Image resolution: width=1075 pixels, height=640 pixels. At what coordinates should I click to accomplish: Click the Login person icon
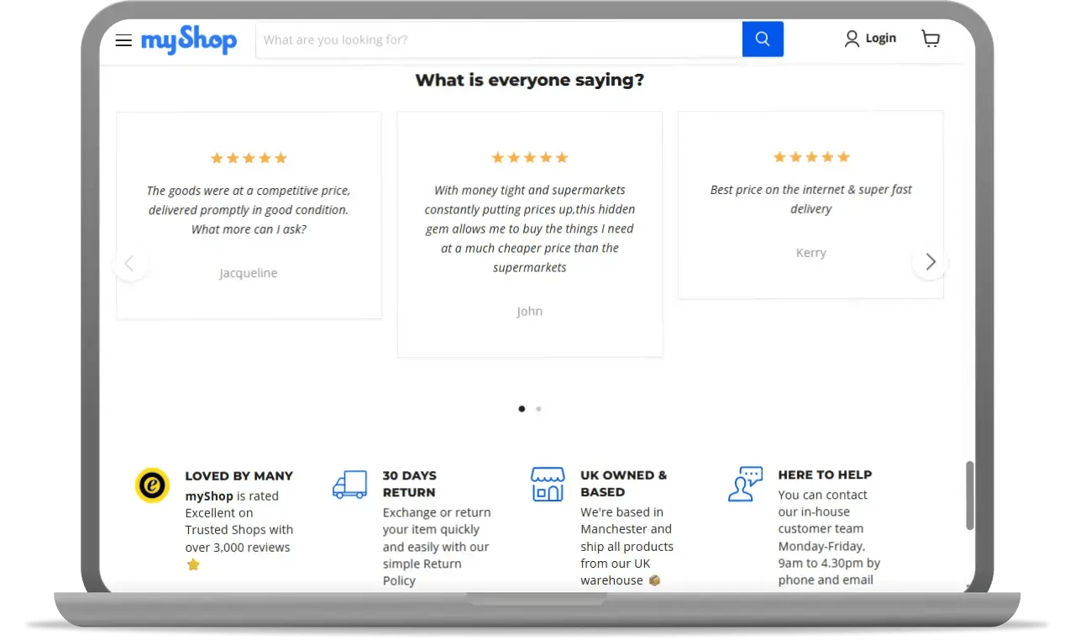tap(852, 38)
